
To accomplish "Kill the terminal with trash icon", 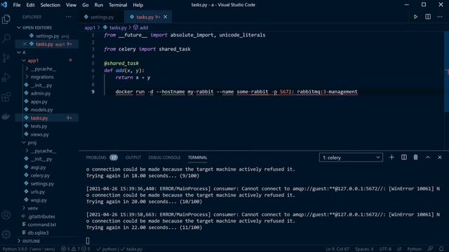I will (x=415, y=157).
